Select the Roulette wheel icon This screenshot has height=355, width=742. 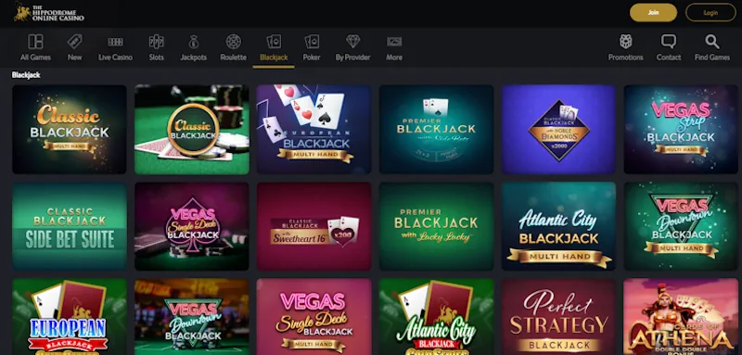click(x=234, y=42)
